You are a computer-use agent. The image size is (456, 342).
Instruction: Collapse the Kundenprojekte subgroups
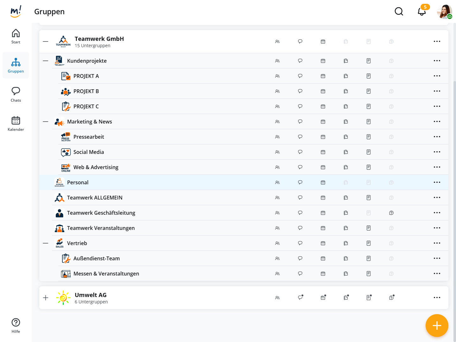point(46,61)
